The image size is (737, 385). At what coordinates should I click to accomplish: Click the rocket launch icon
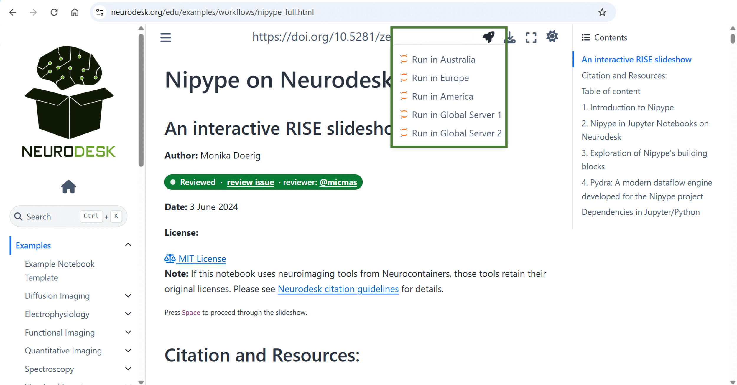coord(488,37)
